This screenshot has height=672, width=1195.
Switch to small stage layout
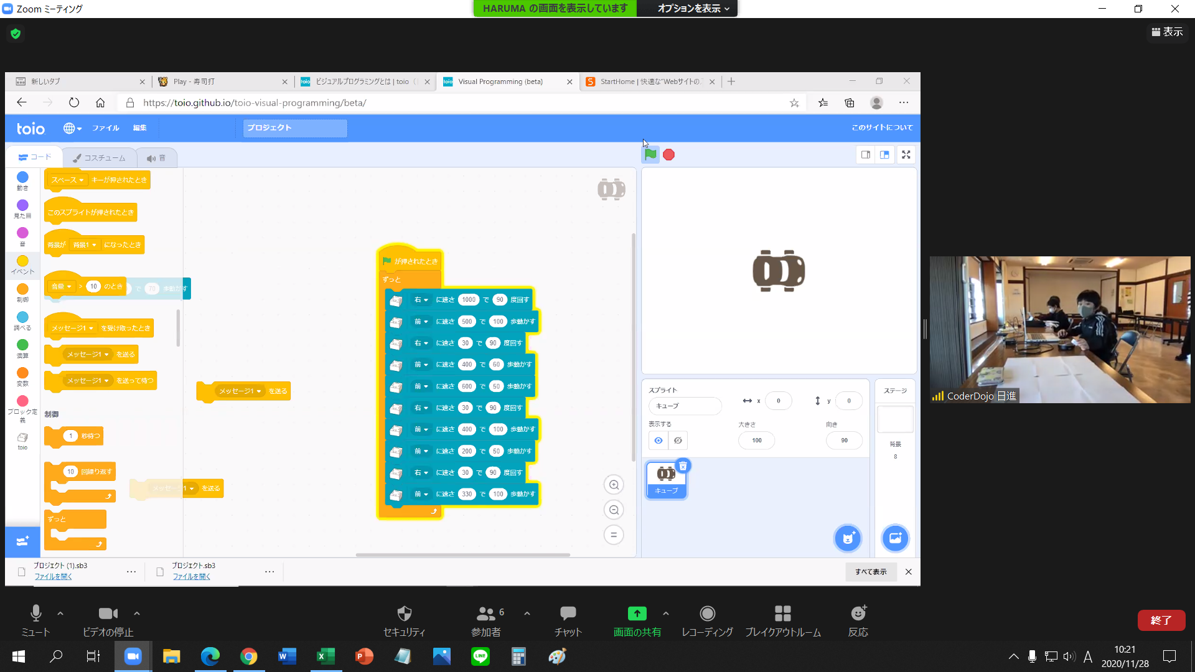pyautogui.click(x=866, y=155)
